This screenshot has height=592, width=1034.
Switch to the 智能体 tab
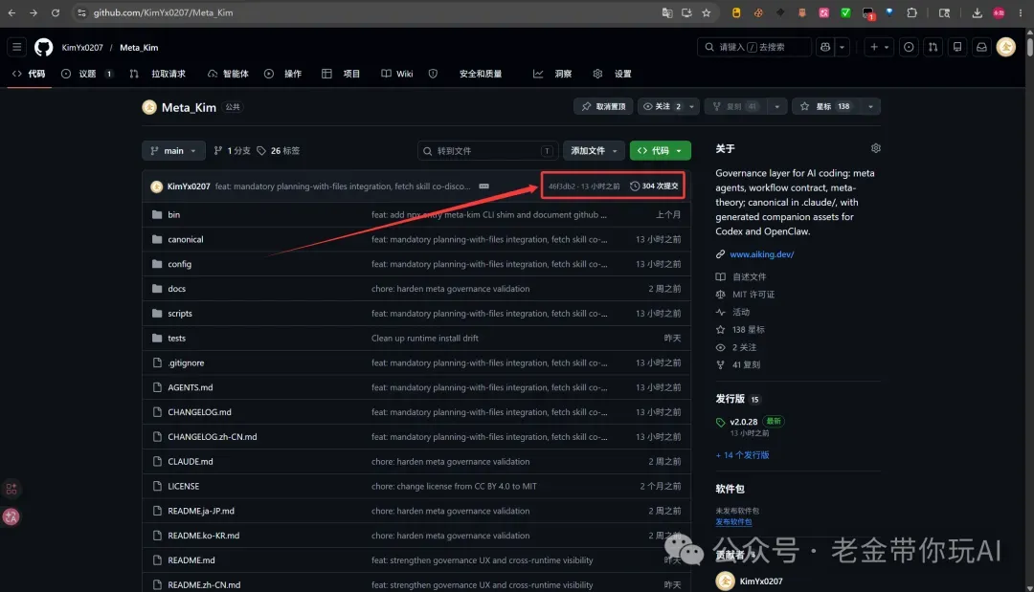(228, 74)
